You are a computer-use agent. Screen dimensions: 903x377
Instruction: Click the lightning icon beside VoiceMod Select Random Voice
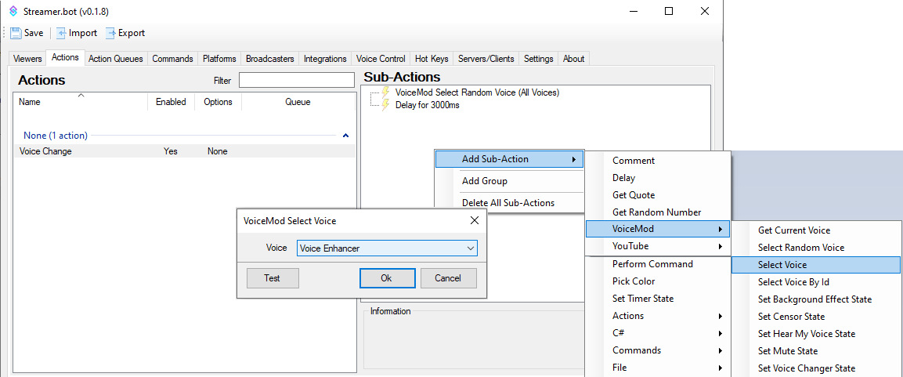pyautogui.click(x=386, y=92)
